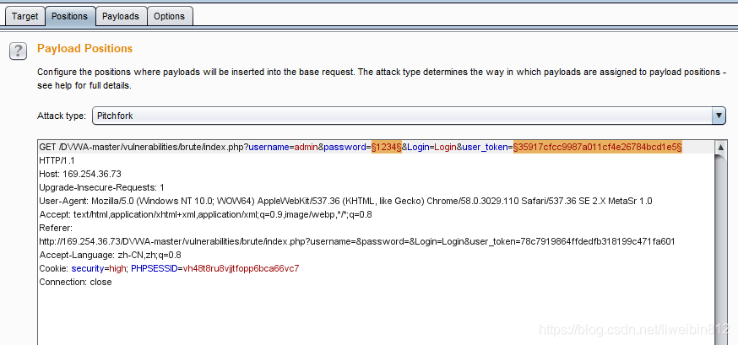The image size is (738, 345).
Task: Click the Attack type dropdown arrow
Action: (x=719, y=116)
